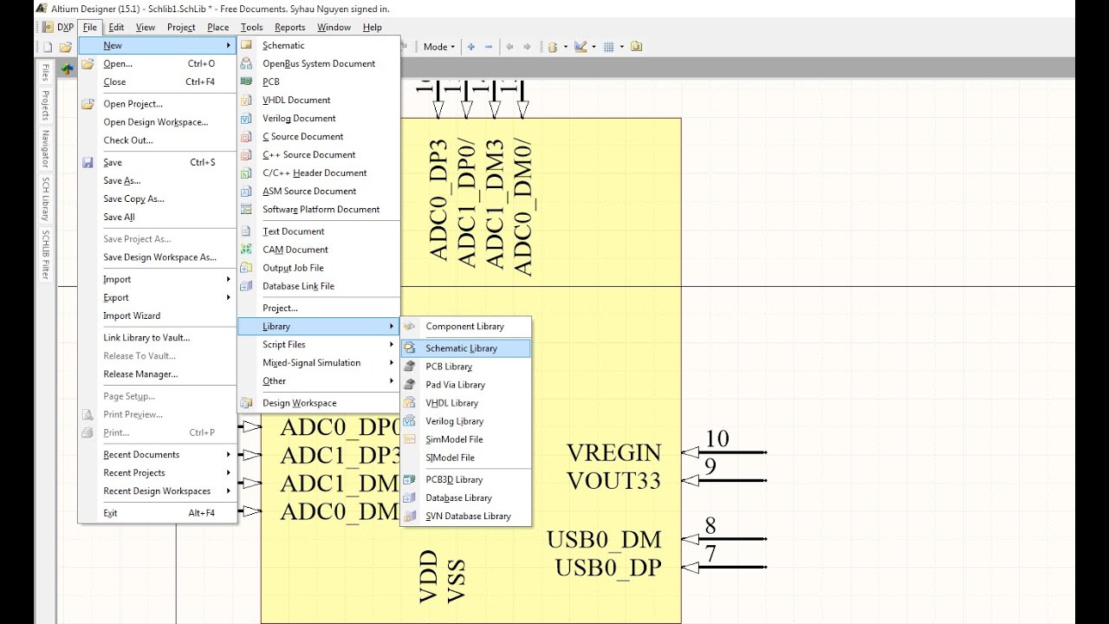Click the CAM Document icon
Viewport: 1109px width, 624px height.
pyautogui.click(x=246, y=250)
